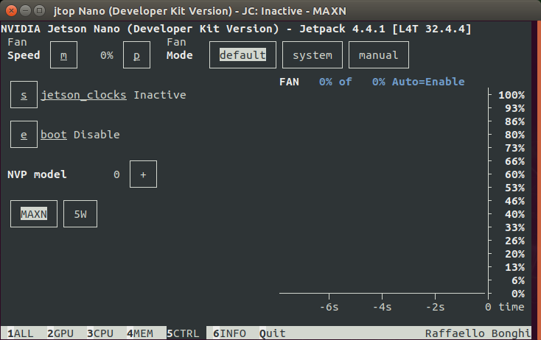Minimize the jtop terminal window
The width and height of the screenshot is (541, 340).
tap(25, 11)
